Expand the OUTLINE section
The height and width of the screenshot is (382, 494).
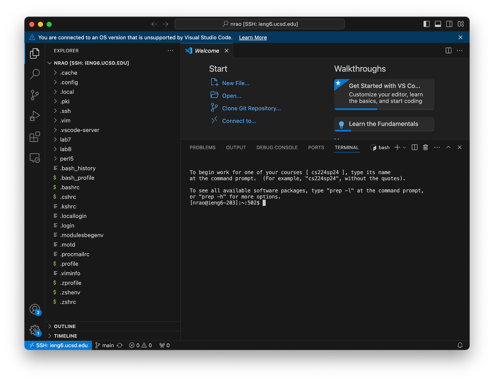coord(113,326)
